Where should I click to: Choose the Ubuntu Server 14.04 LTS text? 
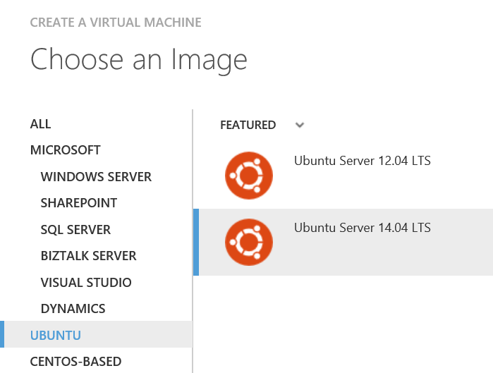coord(363,228)
